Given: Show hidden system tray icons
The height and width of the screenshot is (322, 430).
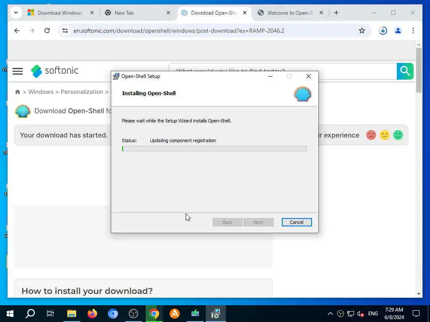Looking at the screenshot, I should coord(330,314).
